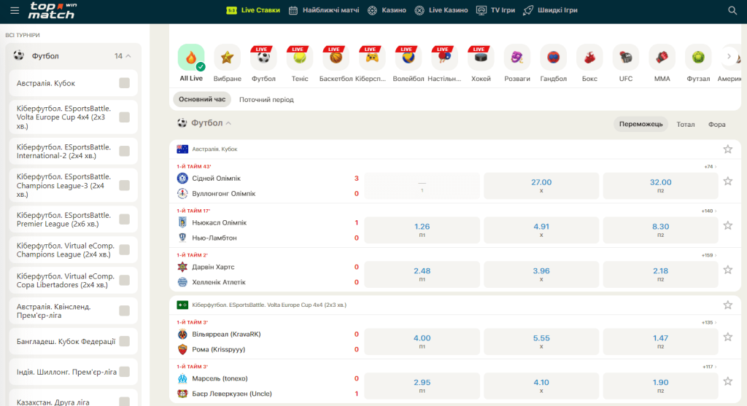This screenshot has height=406, width=747.
Task: Click the search magnifier icon
Action: tap(732, 10)
